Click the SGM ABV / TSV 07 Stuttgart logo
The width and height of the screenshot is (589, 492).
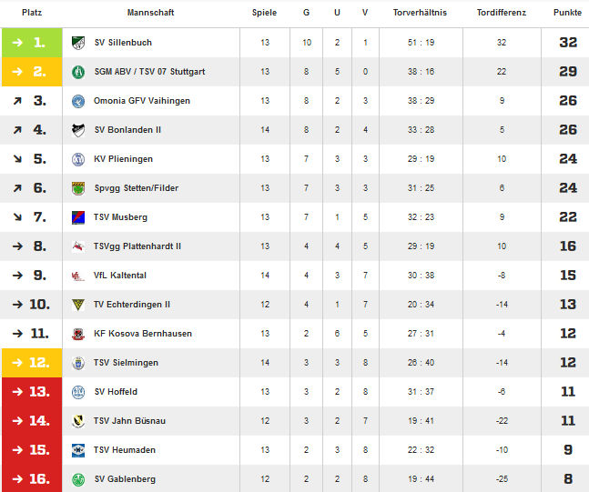(x=78, y=72)
